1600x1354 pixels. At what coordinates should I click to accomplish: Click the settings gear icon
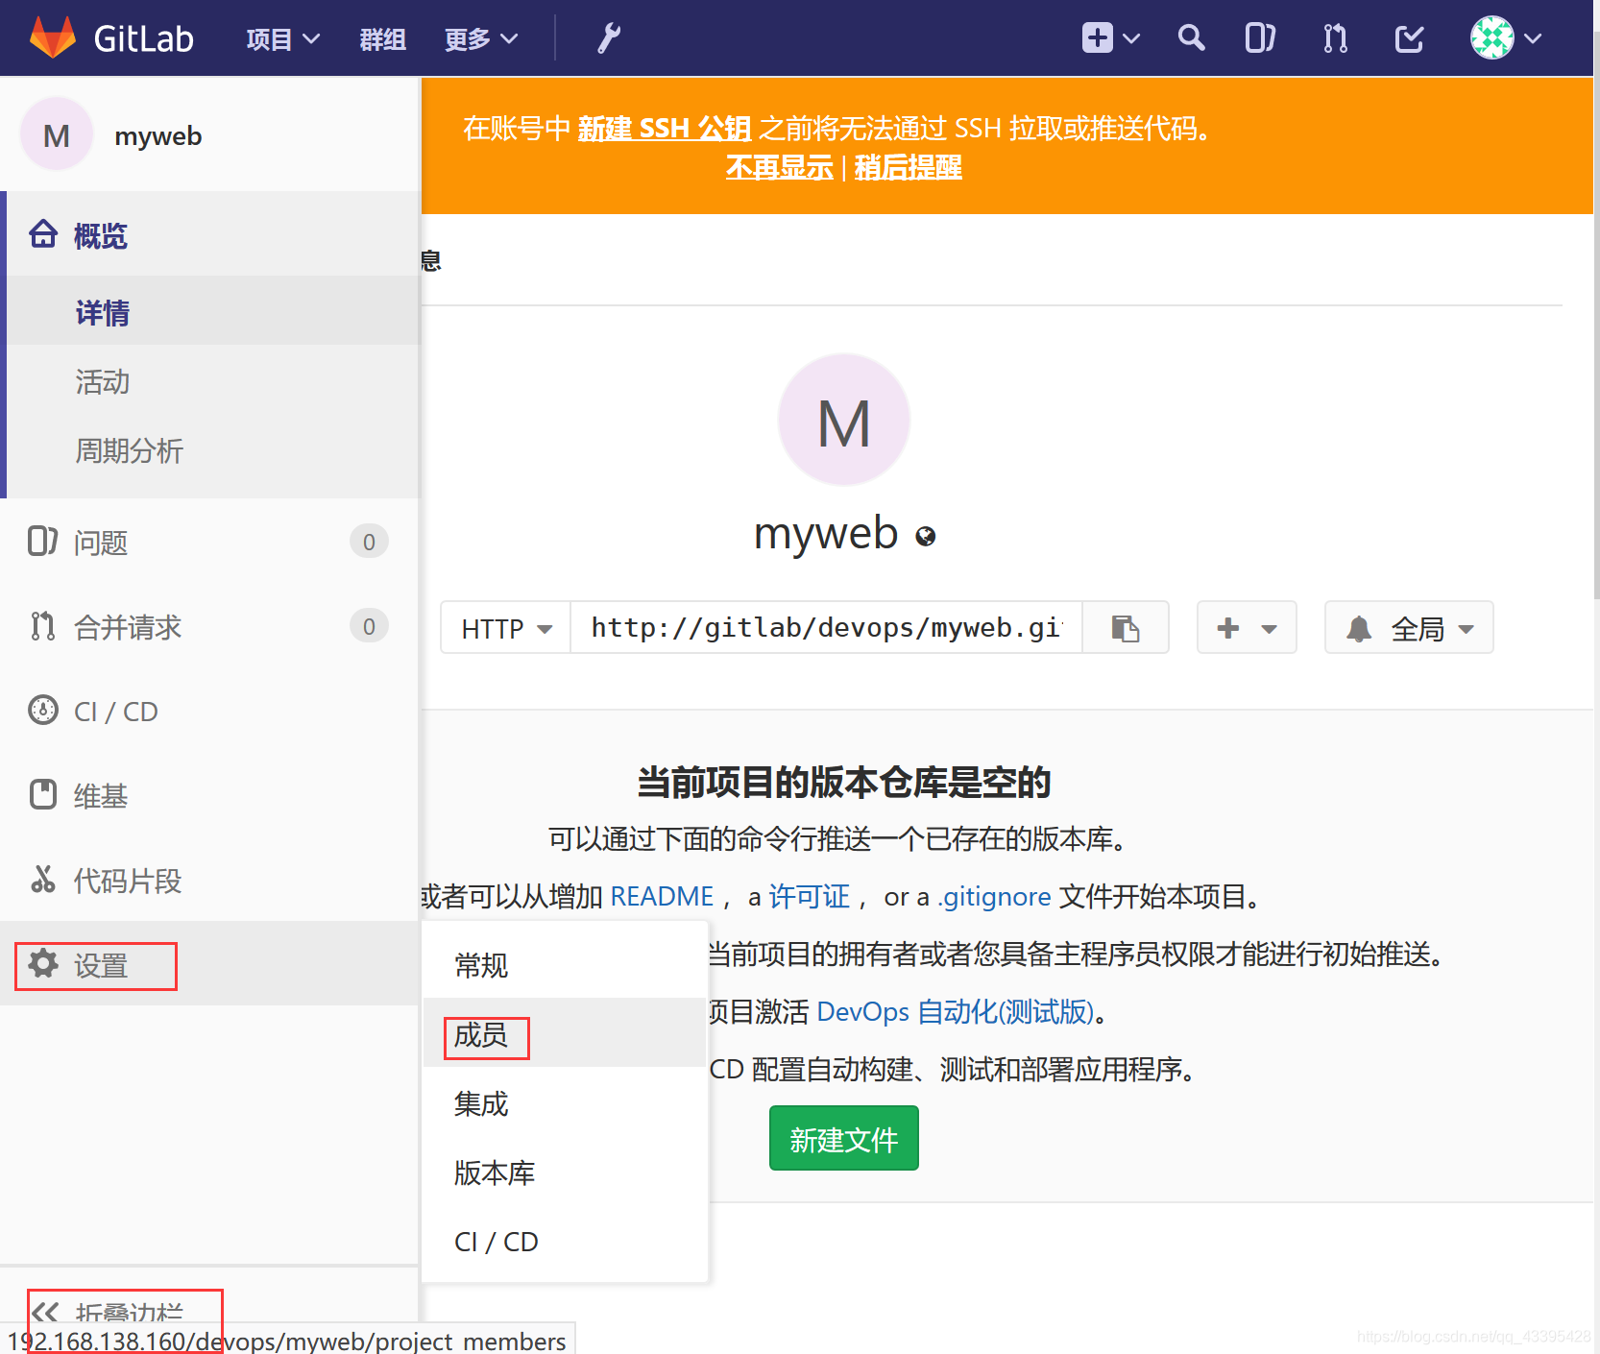pyautogui.click(x=43, y=963)
